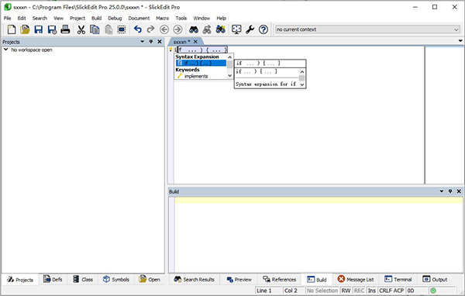
Task: Undo the last edit with the blue arrow
Action: (x=138, y=29)
